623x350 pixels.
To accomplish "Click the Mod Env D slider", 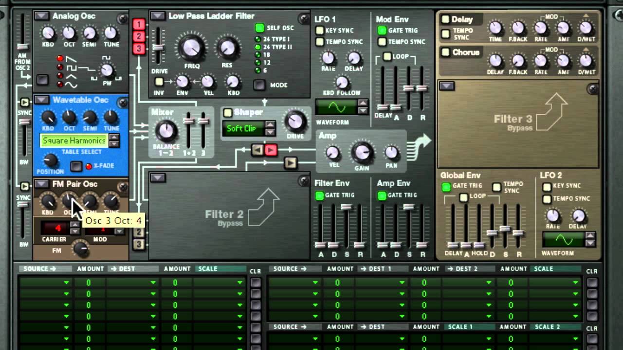I will click(409, 88).
